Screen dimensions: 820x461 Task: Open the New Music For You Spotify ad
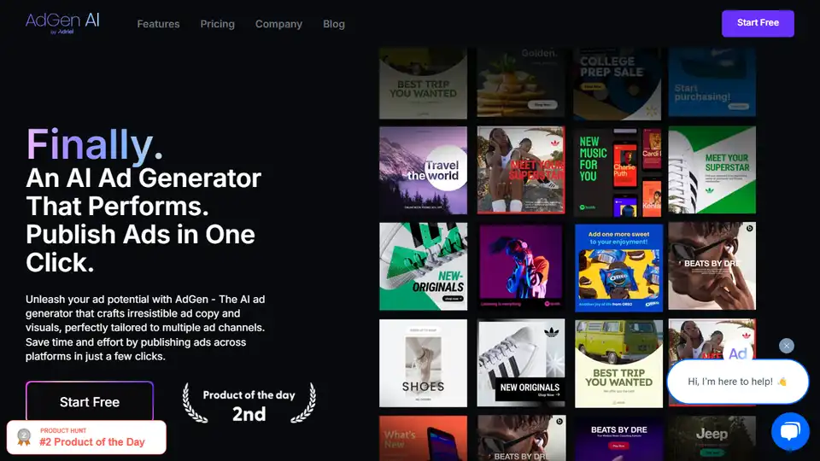tap(618, 170)
